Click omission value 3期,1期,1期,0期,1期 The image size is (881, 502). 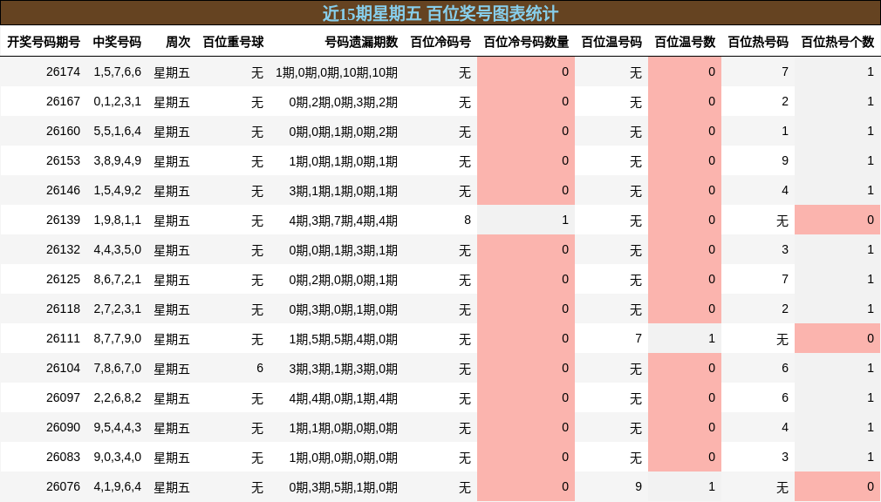[x=344, y=191]
